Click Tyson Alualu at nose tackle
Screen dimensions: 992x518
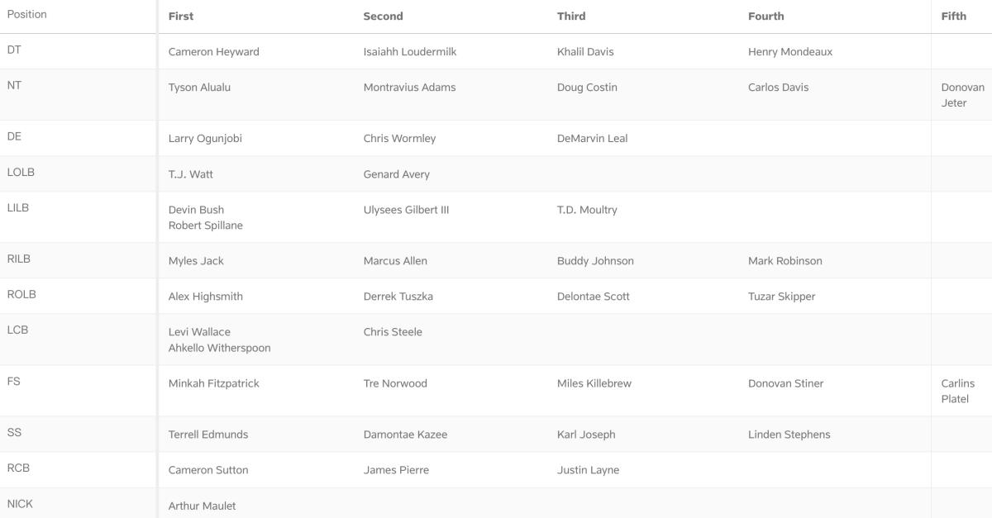[x=199, y=87]
